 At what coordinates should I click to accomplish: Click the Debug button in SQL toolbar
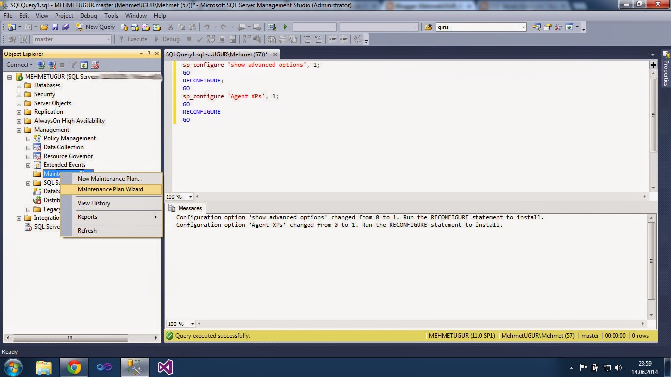point(167,39)
